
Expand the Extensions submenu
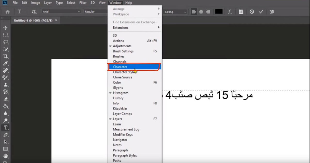[135, 28]
